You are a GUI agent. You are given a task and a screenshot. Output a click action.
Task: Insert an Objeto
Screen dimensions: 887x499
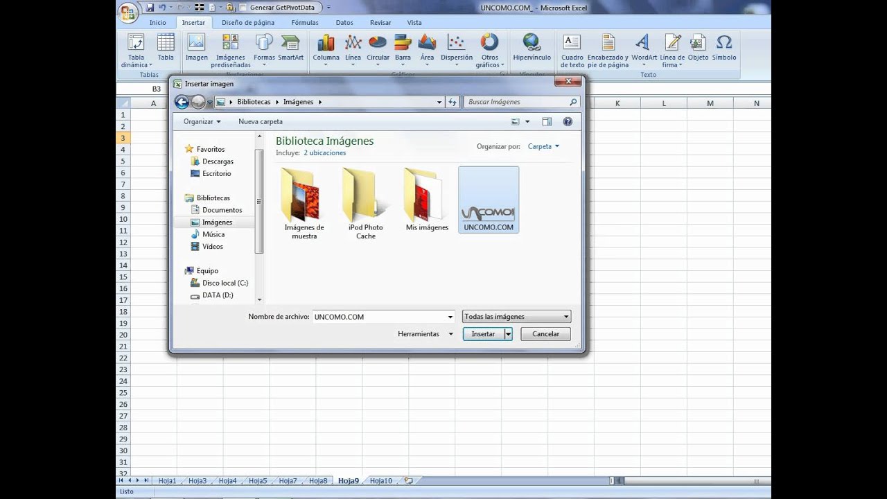pyautogui.click(x=698, y=47)
